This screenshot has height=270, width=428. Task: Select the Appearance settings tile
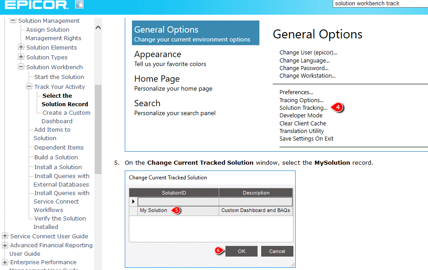(170, 58)
